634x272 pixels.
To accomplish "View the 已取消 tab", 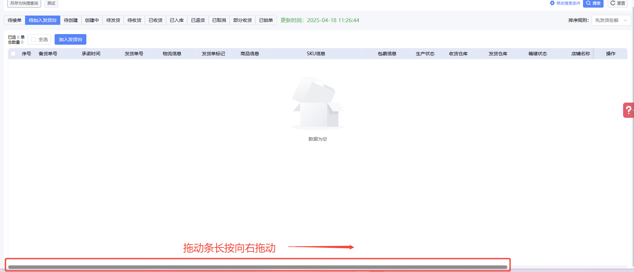I will pyautogui.click(x=219, y=20).
